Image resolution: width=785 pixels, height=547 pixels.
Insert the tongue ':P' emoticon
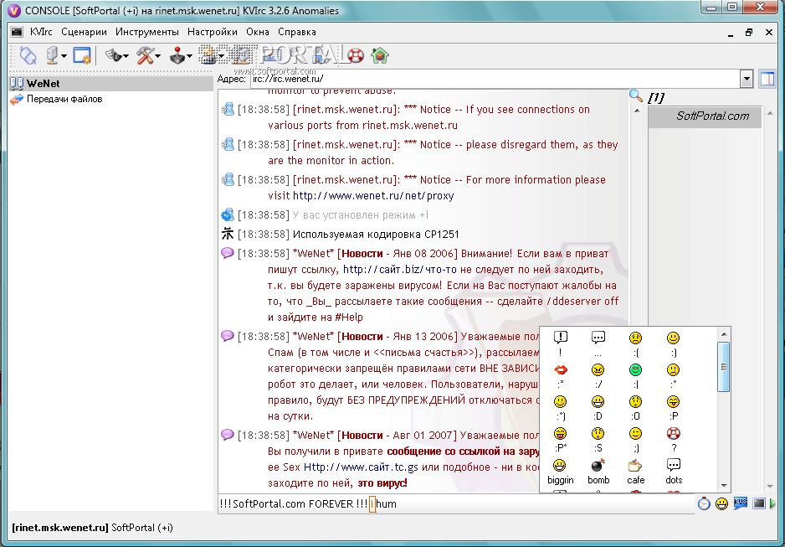pos(674,408)
